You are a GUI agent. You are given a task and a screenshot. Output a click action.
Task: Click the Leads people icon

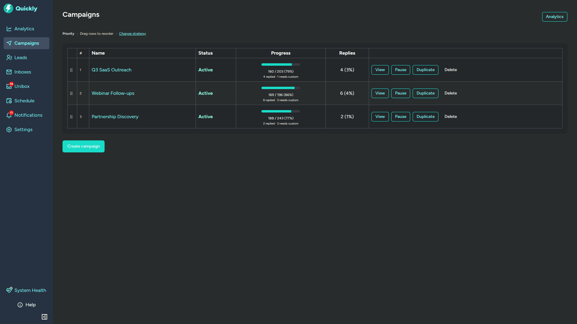pos(9,58)
